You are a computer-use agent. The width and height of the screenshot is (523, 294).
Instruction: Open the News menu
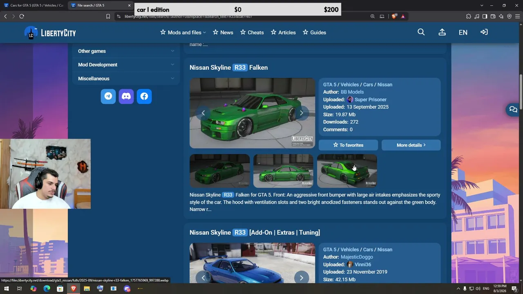pos(223,33)
